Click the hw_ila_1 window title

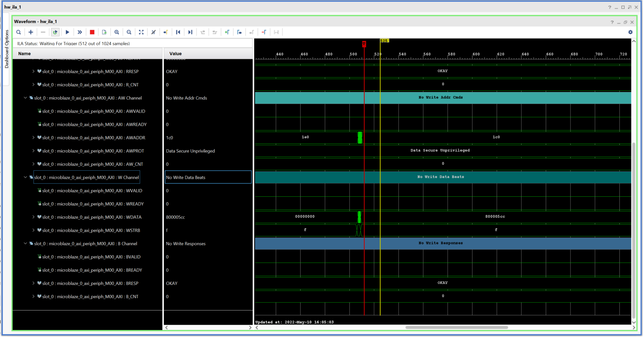click(13, 7)
